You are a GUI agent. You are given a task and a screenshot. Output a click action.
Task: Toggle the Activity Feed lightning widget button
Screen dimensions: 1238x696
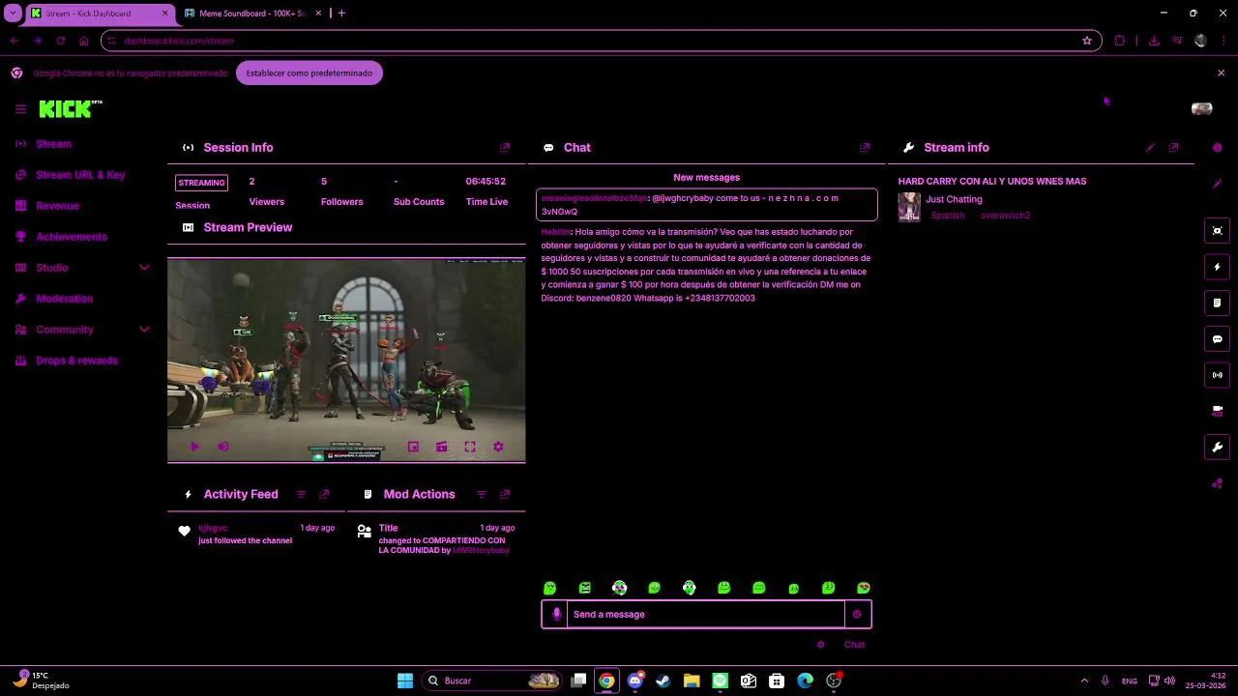tap(1217, 267)
